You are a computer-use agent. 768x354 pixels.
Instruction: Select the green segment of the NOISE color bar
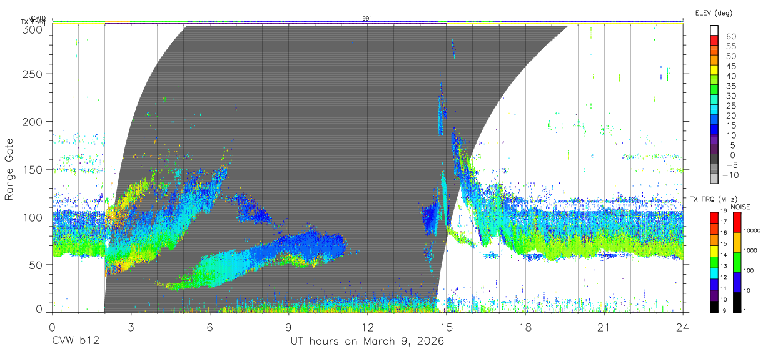(737, 262)
